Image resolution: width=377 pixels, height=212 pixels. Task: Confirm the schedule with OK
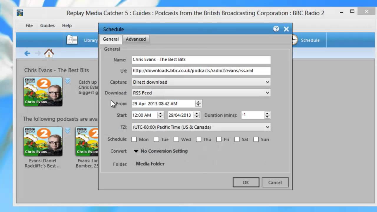click(x=246, y=183)
